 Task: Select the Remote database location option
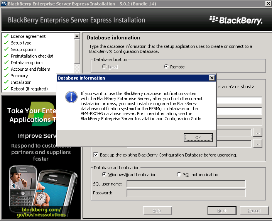click(x=166, y=67)
